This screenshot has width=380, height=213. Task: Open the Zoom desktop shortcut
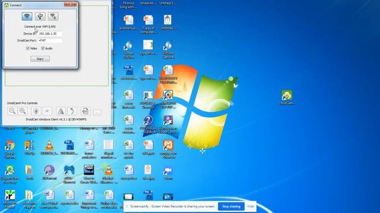point(168,172)
